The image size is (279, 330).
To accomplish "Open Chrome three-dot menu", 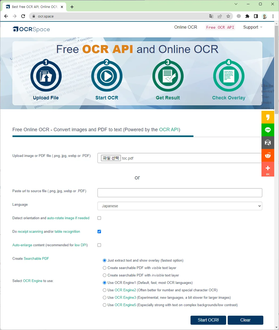I will [x=273, y=16].
